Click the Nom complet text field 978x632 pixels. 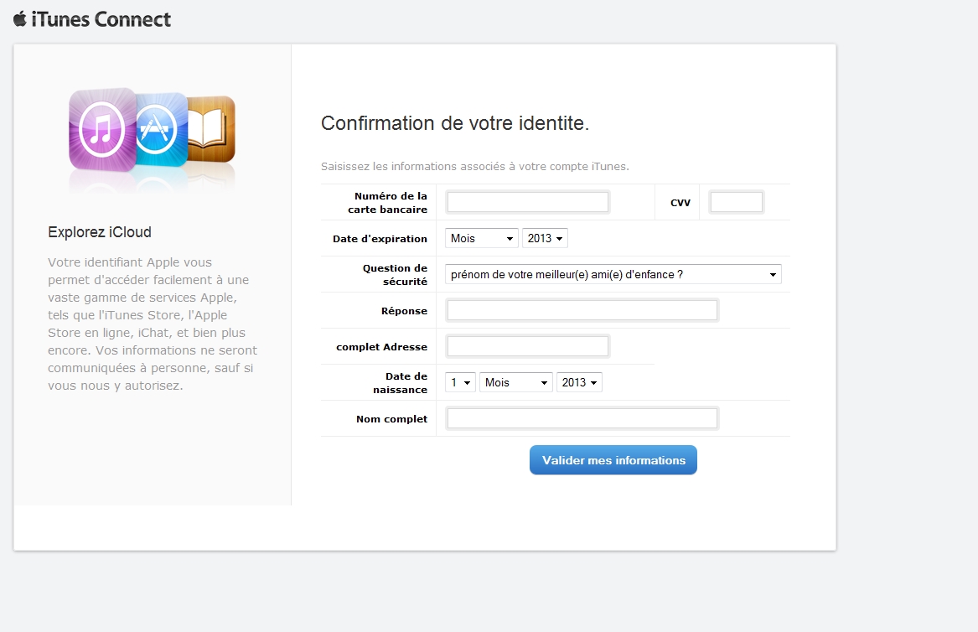(582, 418)
